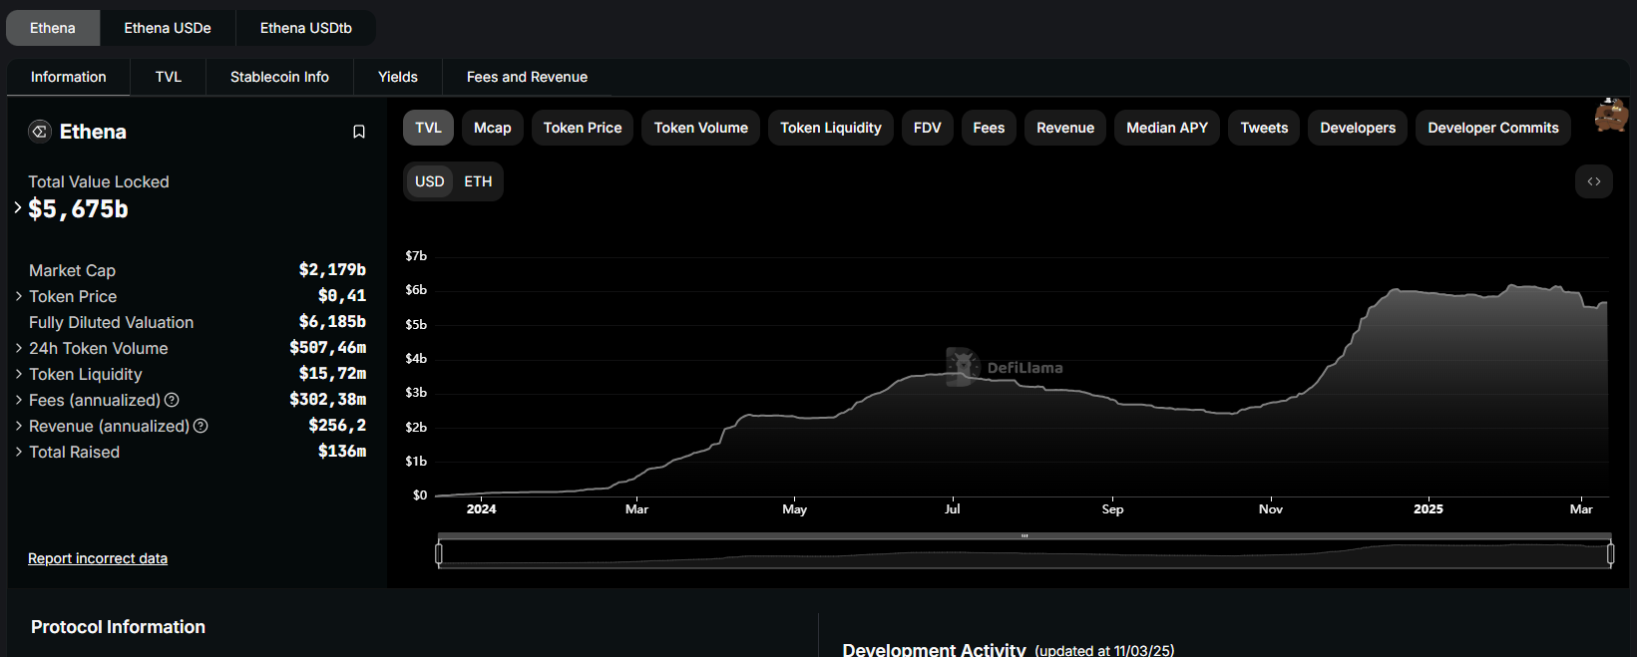The width and height of the screenshot is (1637, 657).
Task: Click the Development Activity heading
Action: 934,649
